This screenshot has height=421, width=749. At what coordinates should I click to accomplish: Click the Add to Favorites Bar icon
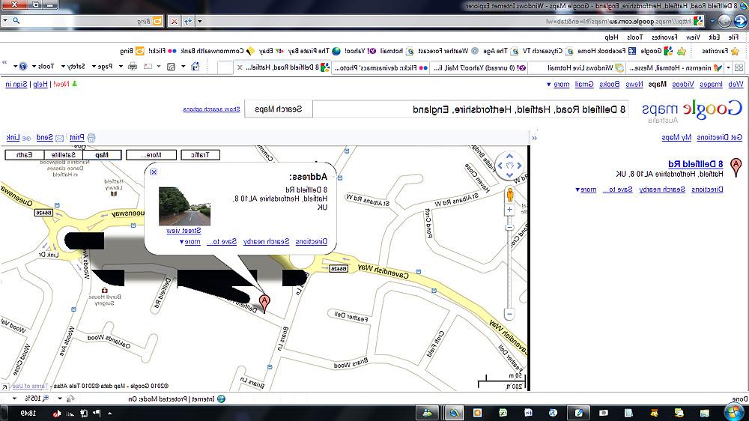681,51
